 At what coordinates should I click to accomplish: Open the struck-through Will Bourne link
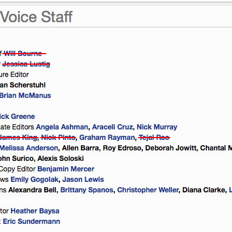click(x=23, y=54)
